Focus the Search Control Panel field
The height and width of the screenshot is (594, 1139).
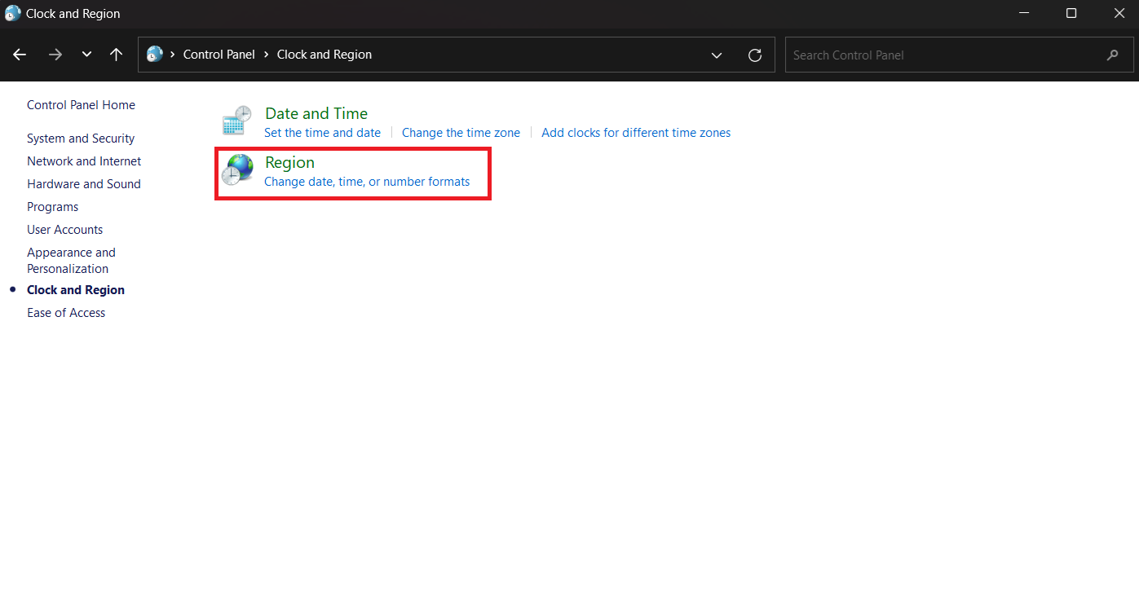pos(959,55)
